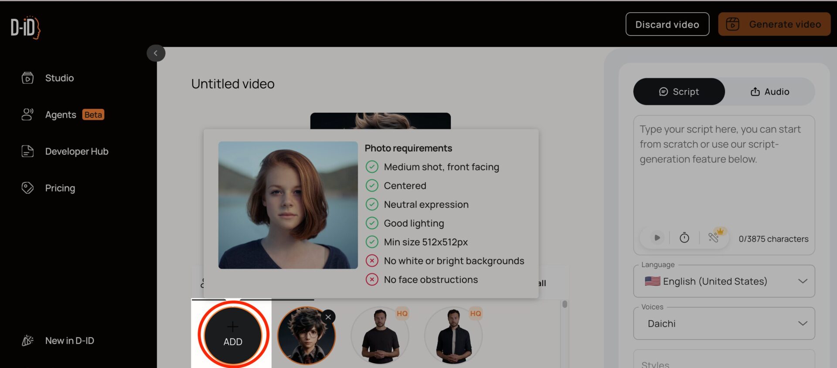The width and height of the screenshot is (837, 368).
Task: Click the Beta badge next to Agents
Action: (x=93, y=115)
